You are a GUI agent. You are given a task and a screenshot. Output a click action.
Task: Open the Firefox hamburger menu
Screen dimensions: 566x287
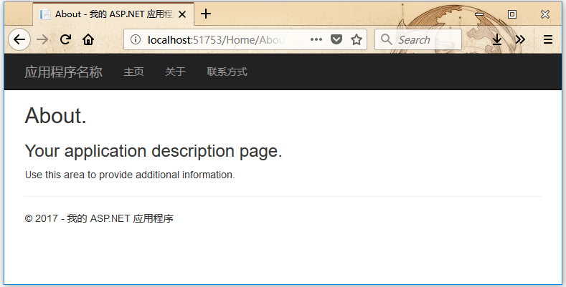point(548,40)
